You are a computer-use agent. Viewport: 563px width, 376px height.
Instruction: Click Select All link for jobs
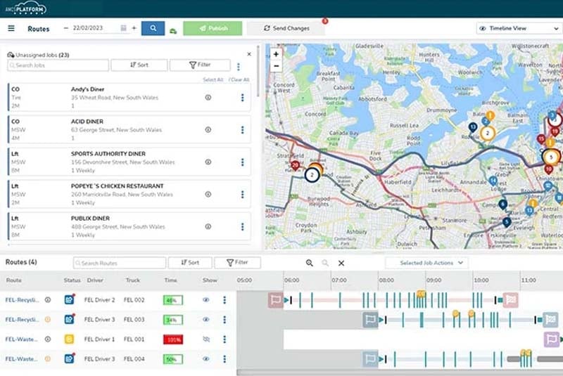213,80
